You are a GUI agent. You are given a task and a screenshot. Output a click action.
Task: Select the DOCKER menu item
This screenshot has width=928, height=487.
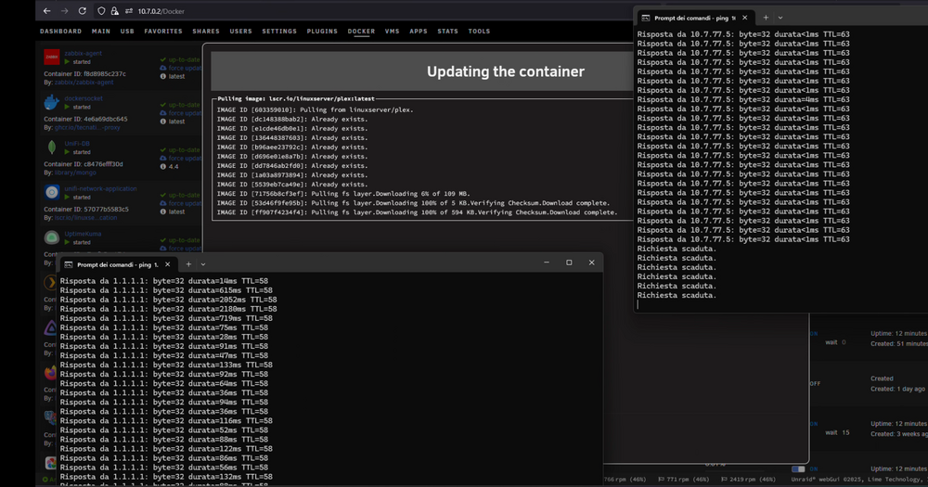[x=361, y=32]
